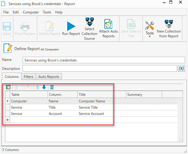
Task: Click the Account column cell
Action: (62, 114)
